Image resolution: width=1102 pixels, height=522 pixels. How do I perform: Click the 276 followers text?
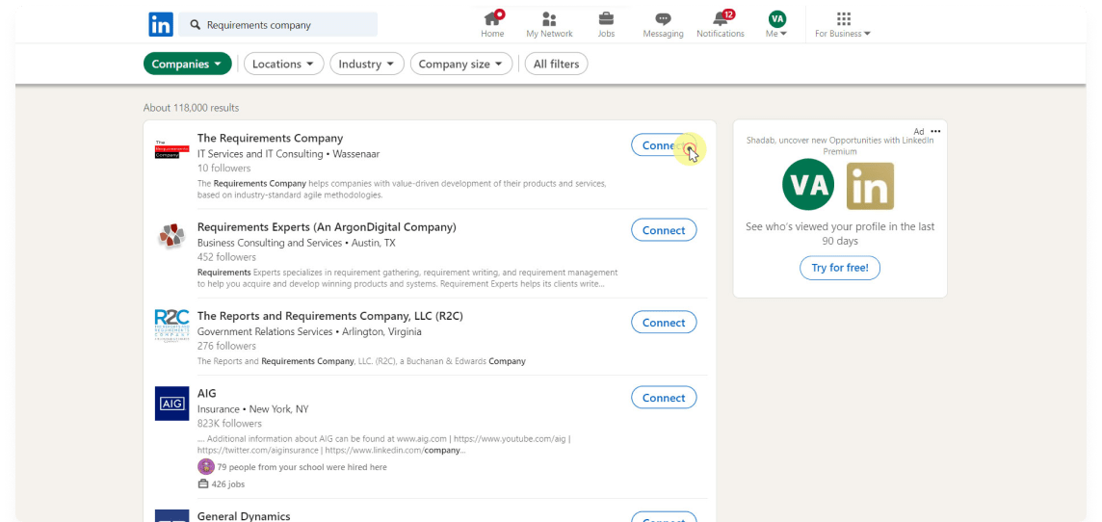(x=226, y=346)
